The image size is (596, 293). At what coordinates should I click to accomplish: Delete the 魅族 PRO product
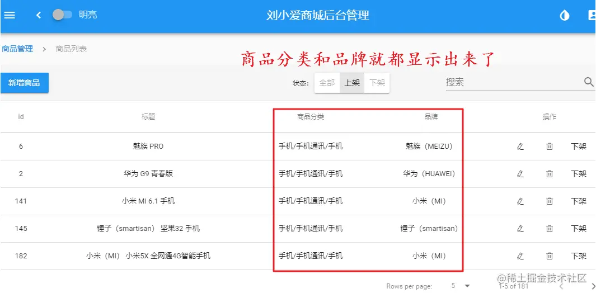click(549, 146)
